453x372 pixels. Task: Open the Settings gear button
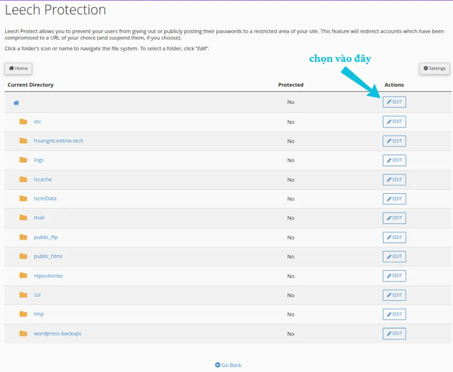(434, 69)
